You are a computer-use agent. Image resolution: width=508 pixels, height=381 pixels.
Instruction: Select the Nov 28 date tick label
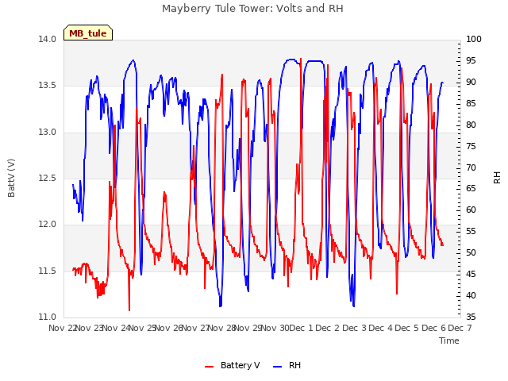222,328
